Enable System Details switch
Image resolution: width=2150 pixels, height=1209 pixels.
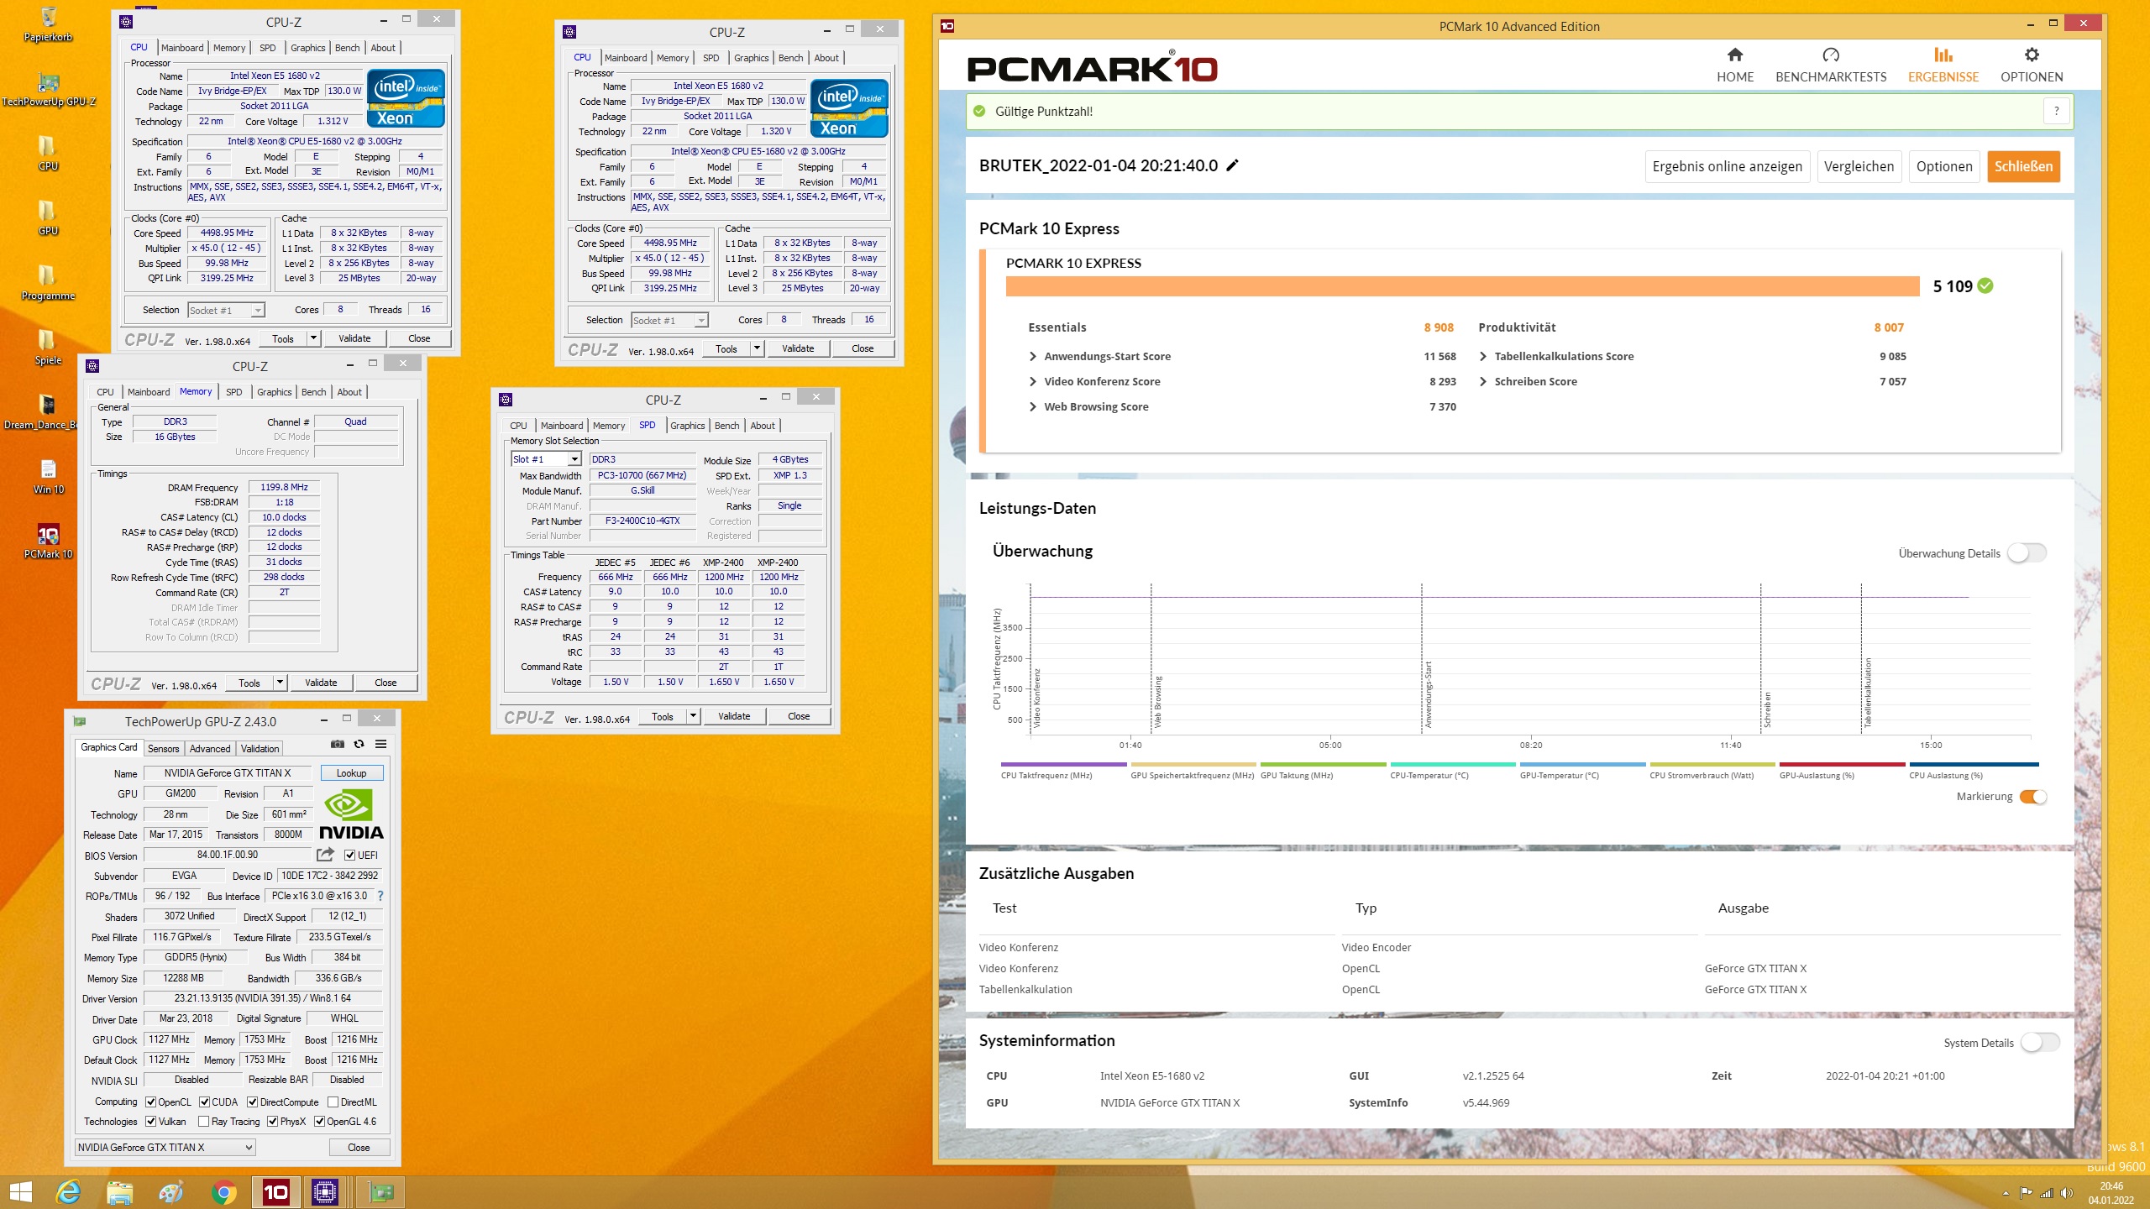coord(2040,1042)
